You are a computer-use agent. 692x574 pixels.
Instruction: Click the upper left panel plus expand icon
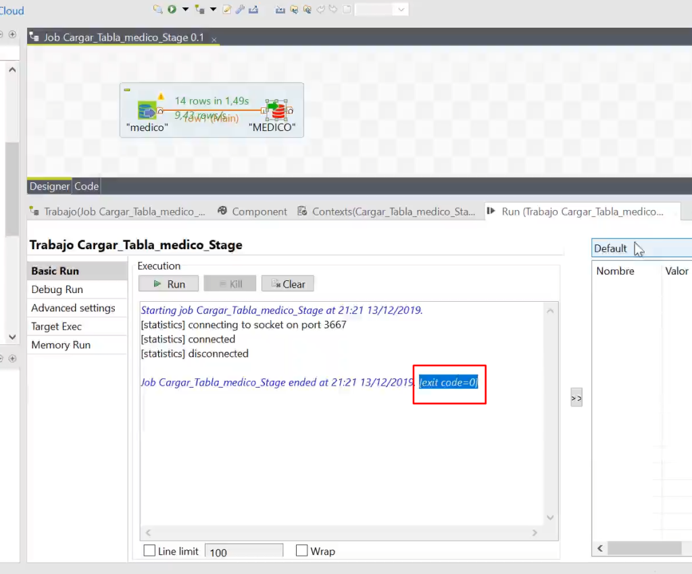click(12, 34)
